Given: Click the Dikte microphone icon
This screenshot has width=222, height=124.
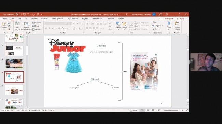Looking at the screenshot, I should click(169, 24).
